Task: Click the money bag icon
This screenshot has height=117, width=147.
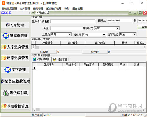Action: [6, 93]
